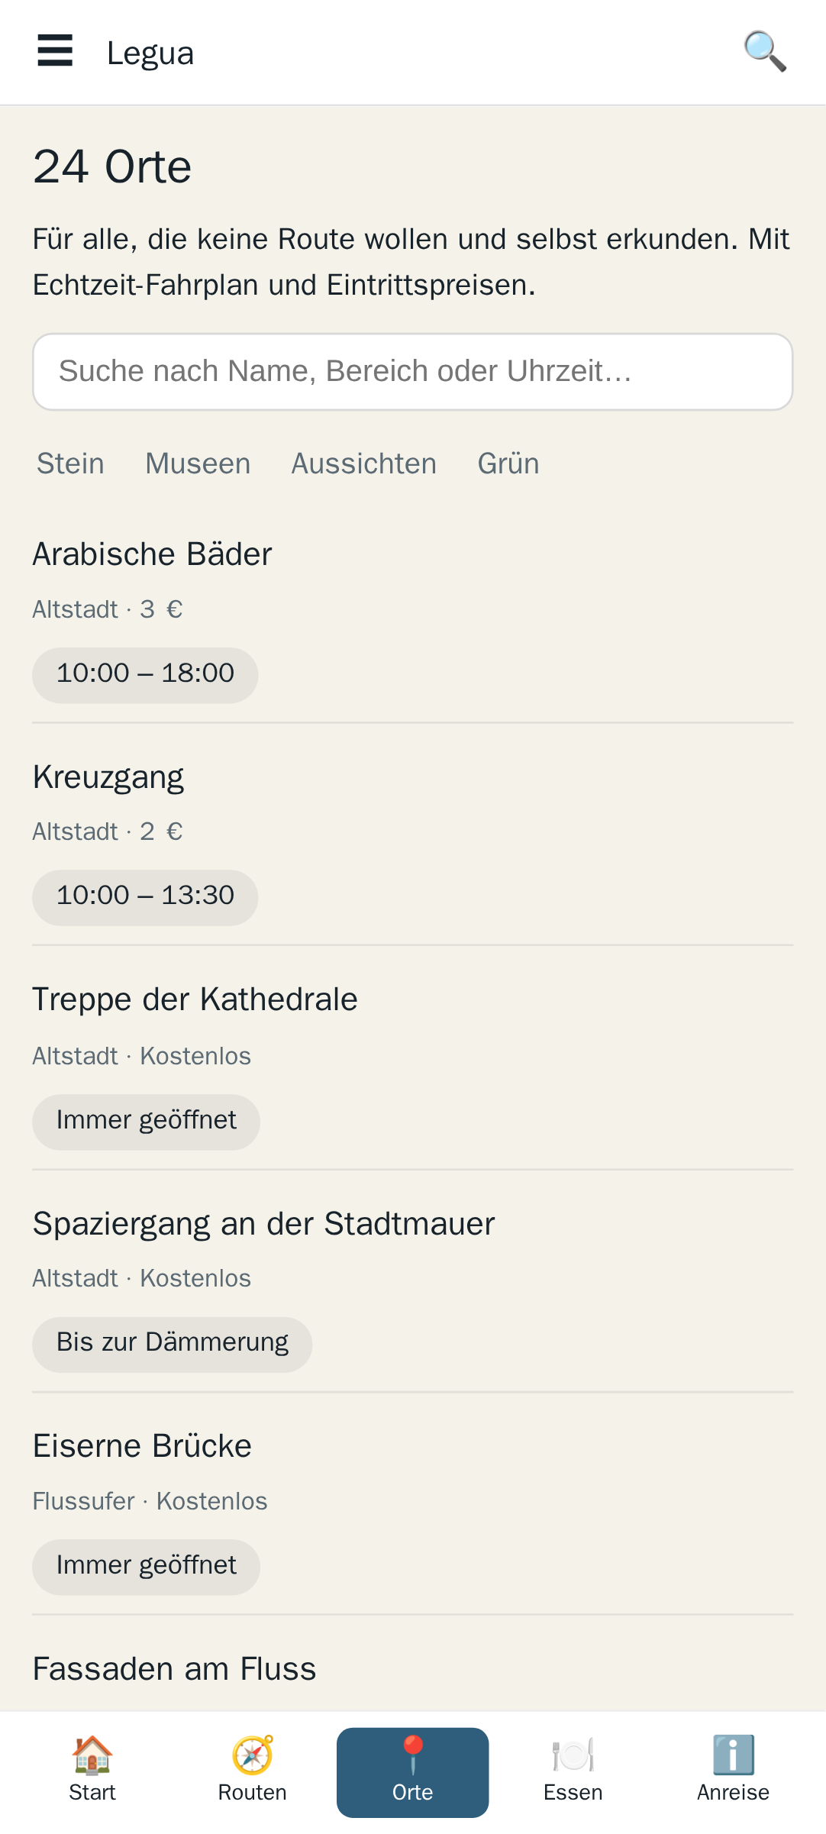The image size is (826, 1834).
Task: Toggle the Museen filter chip
Action: [x=198, y=463]
